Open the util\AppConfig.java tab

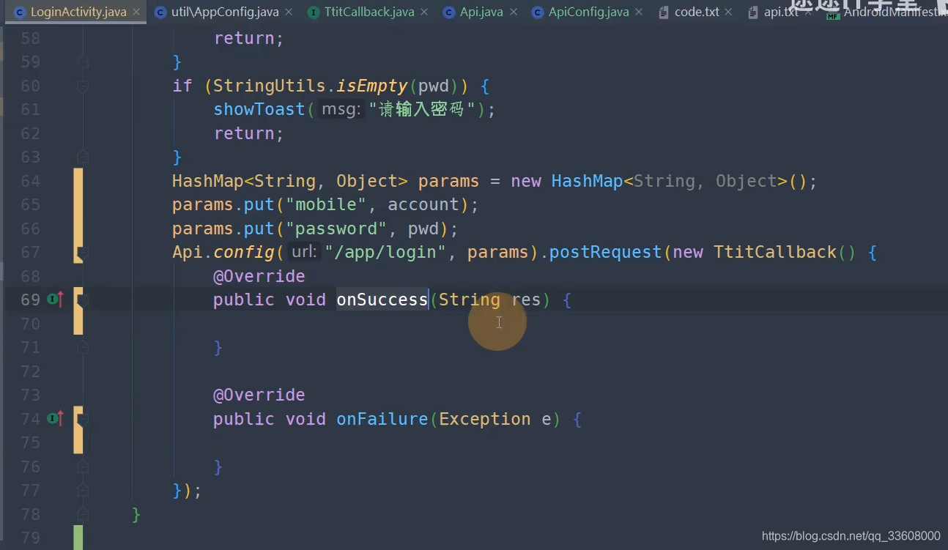(x=223, y=12)
